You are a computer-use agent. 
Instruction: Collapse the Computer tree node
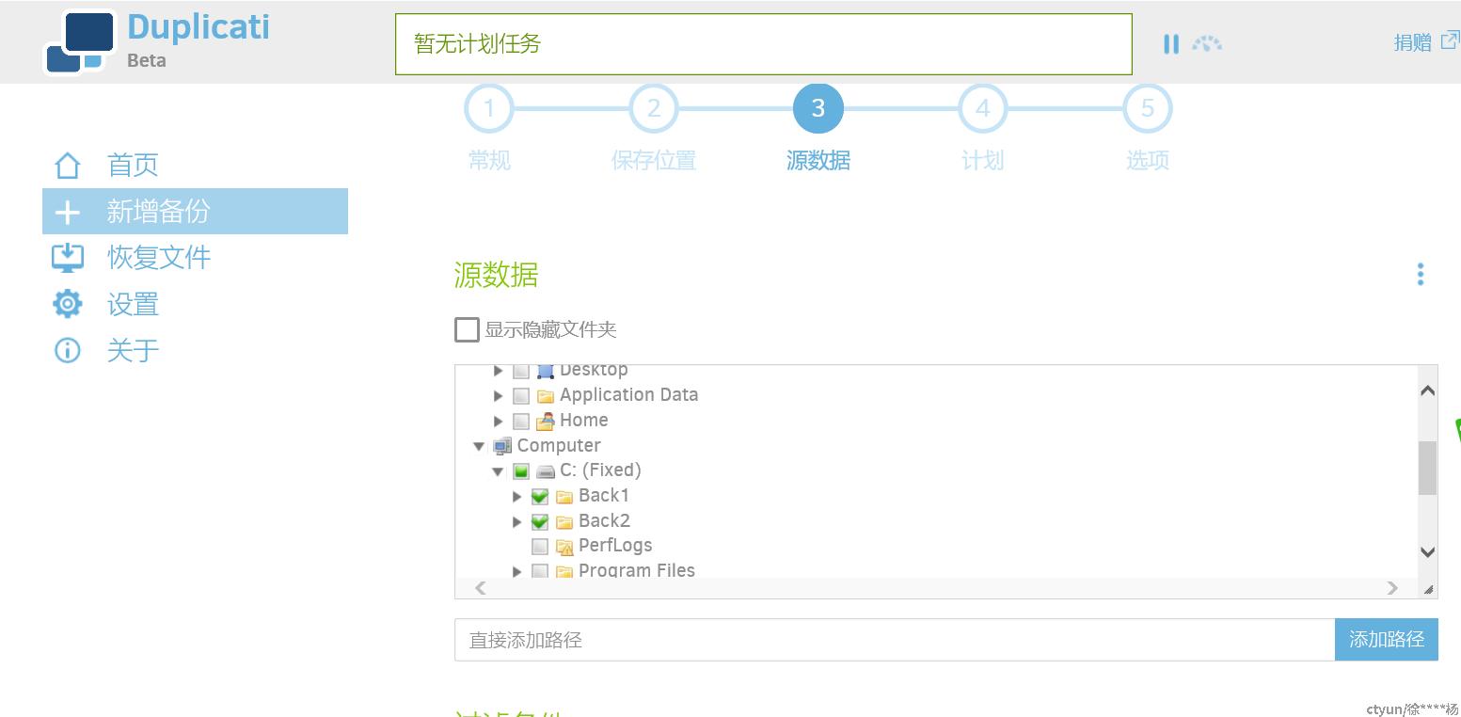point(479,447)
